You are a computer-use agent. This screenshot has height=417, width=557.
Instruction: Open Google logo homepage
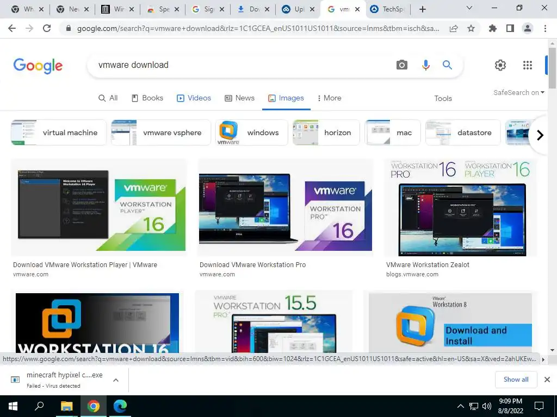coord(38,66)
